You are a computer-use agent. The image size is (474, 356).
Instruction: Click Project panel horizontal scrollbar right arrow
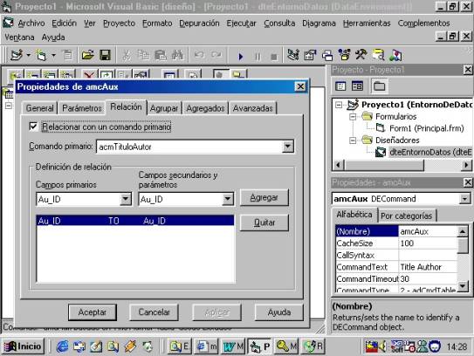(467, 165)
